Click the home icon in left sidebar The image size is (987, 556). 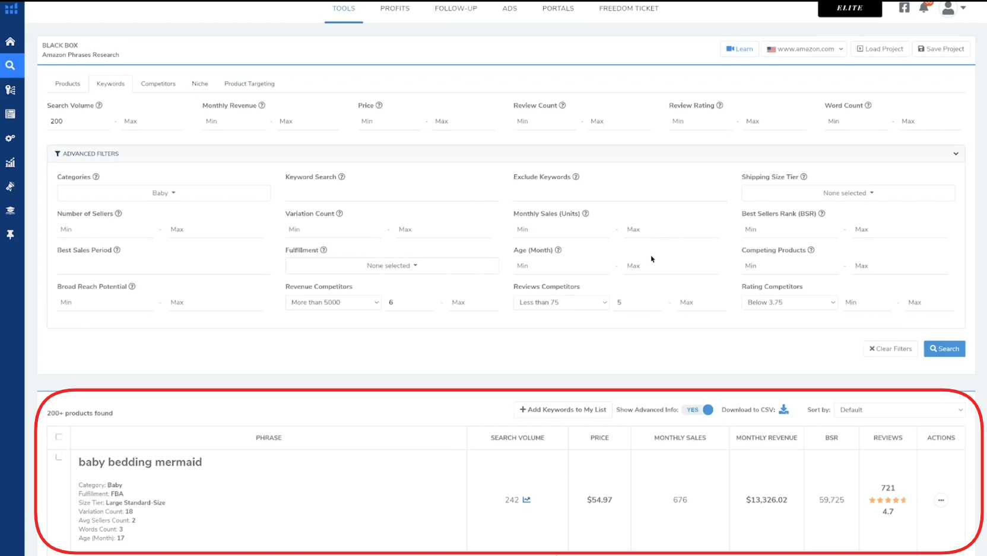coord(10,42)
